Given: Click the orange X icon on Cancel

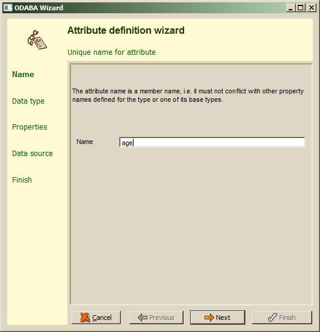Looking at the screenshot, I should pos(85,318).
